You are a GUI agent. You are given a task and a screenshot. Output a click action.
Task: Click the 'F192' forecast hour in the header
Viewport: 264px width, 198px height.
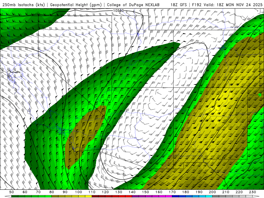click(x=197, y=5)
